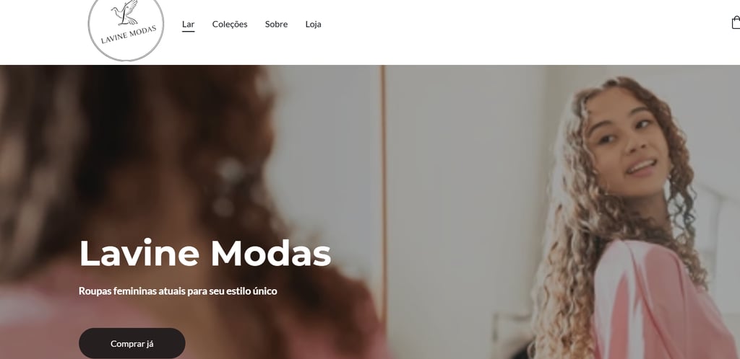Click the underline beneath the Lar item
The width and height of the screenshot is (740, 359).
point(189,32)
